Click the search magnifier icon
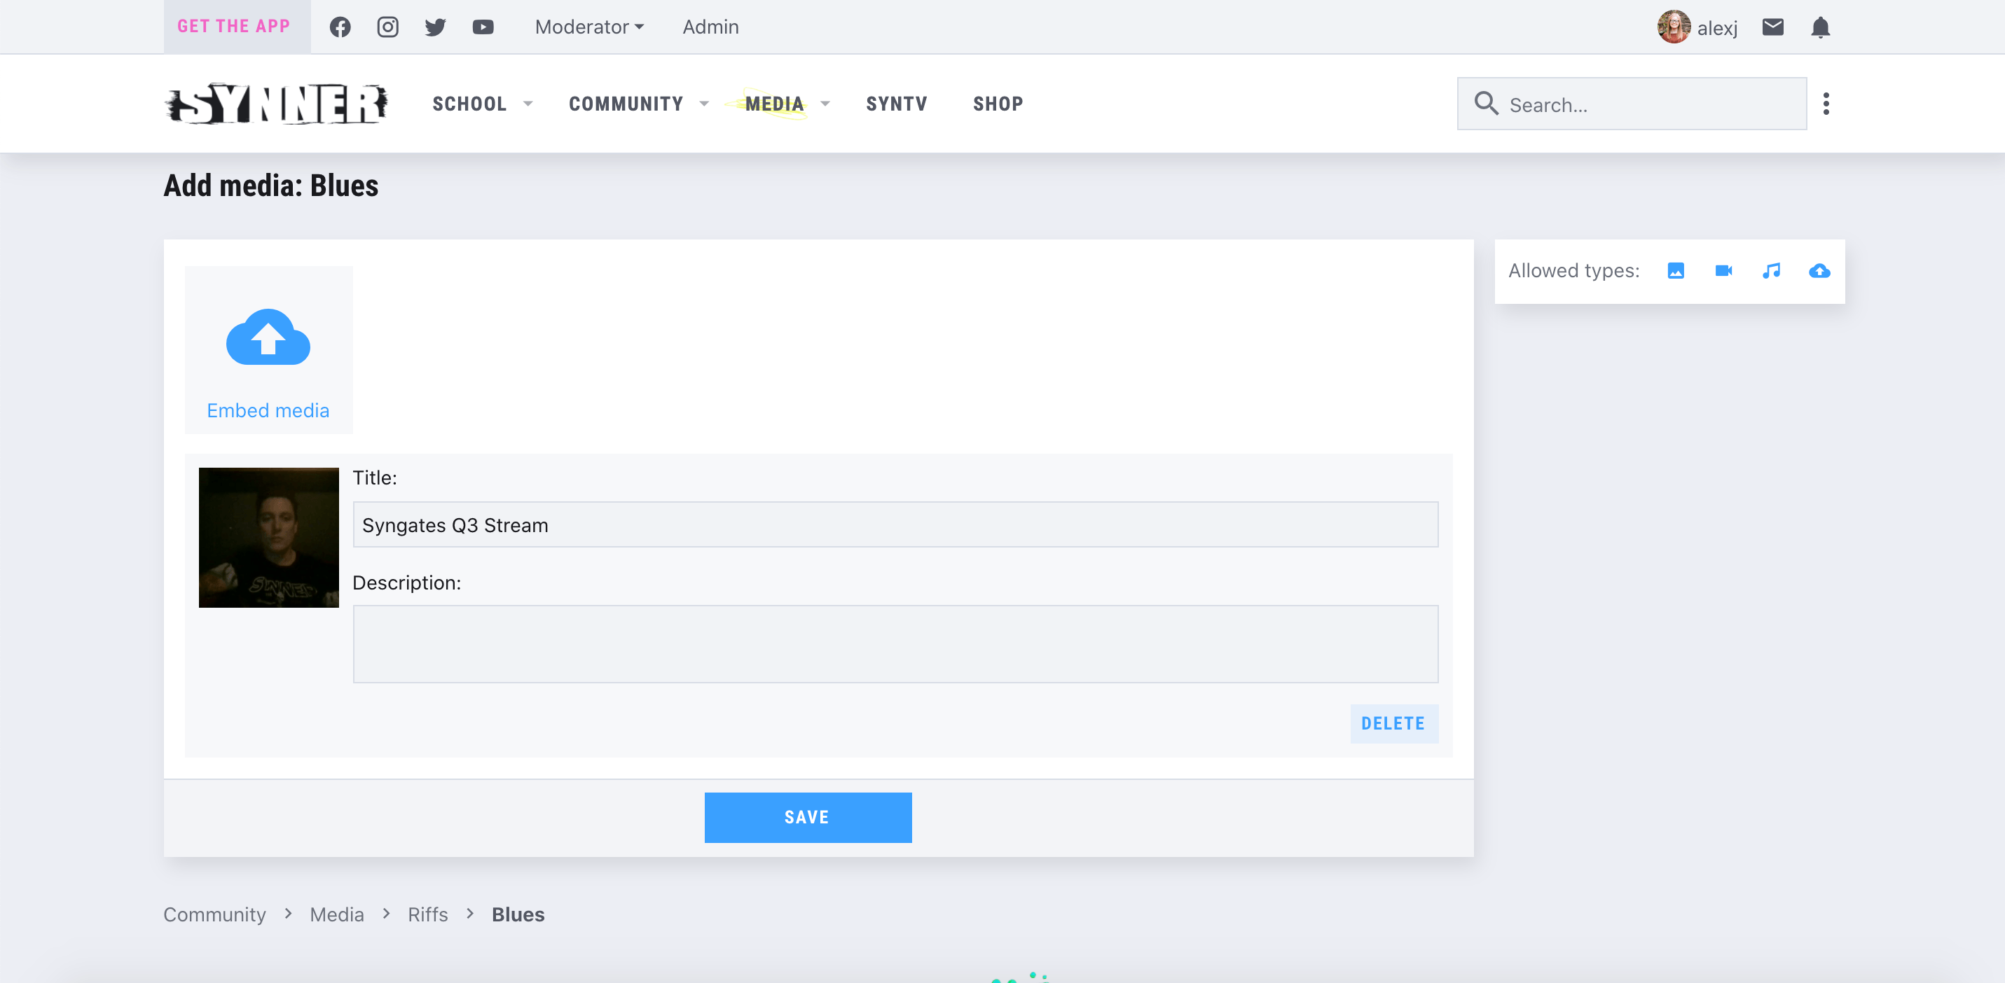The height and width of the screenshot is (983, 2005). click(1486, 104)
